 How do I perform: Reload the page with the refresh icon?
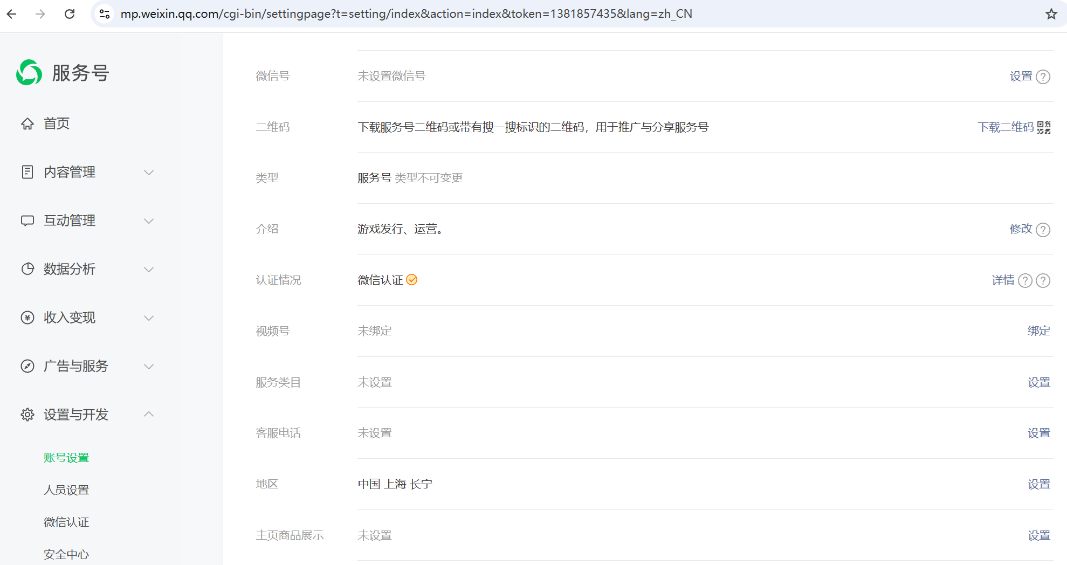click(70, 14)
